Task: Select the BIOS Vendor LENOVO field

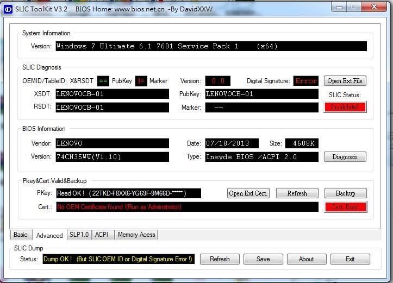Action: pos(112,143)
